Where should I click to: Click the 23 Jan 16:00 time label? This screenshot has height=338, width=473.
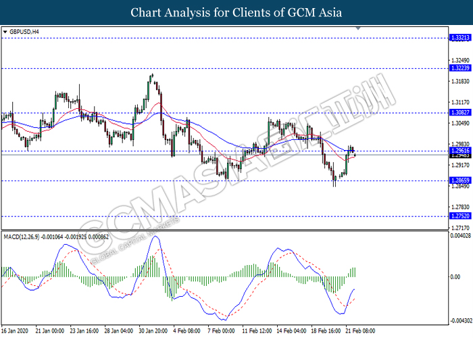[x=84, y=331]
